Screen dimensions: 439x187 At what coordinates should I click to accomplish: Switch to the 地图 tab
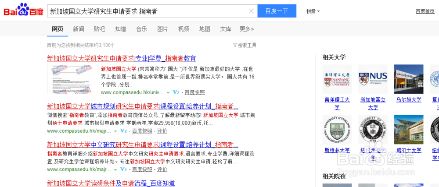[x=205, y=29]
